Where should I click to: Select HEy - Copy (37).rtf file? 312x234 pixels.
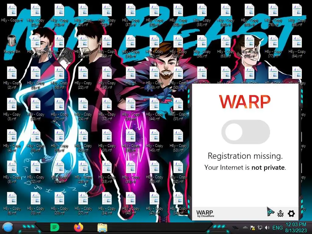(x=130, y=15)
